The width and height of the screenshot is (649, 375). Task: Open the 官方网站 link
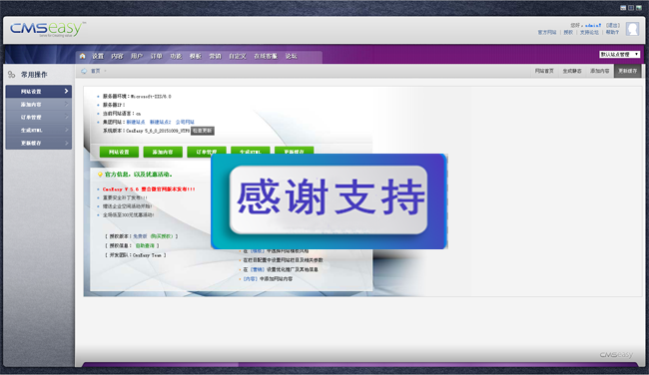(x=547, y=32)
